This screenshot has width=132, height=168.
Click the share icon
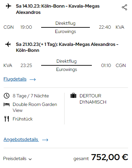(124, 7)
